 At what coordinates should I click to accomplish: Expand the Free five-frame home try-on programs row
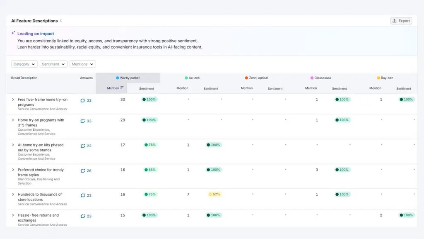(x=13, y=100)
